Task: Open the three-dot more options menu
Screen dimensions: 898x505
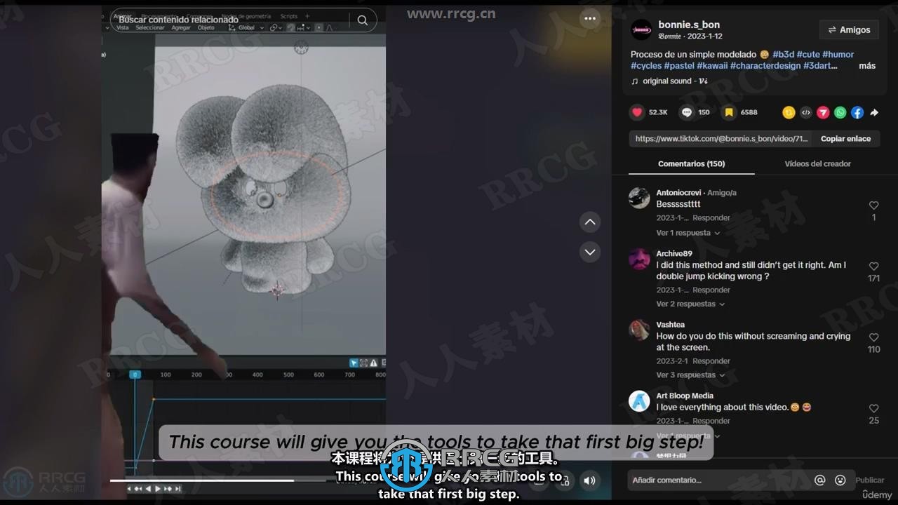Action: point(590,19)
